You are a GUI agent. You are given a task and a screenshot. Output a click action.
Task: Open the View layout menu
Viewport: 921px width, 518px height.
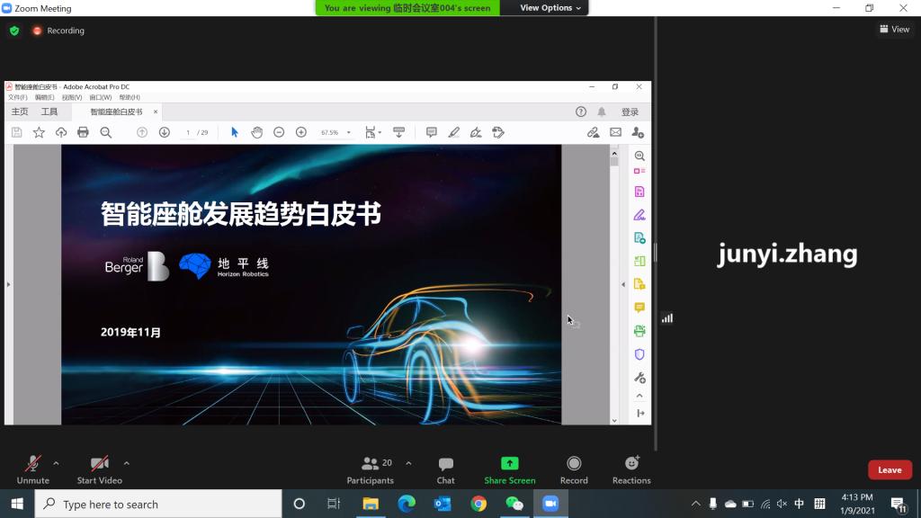click(x=894, y=30)
